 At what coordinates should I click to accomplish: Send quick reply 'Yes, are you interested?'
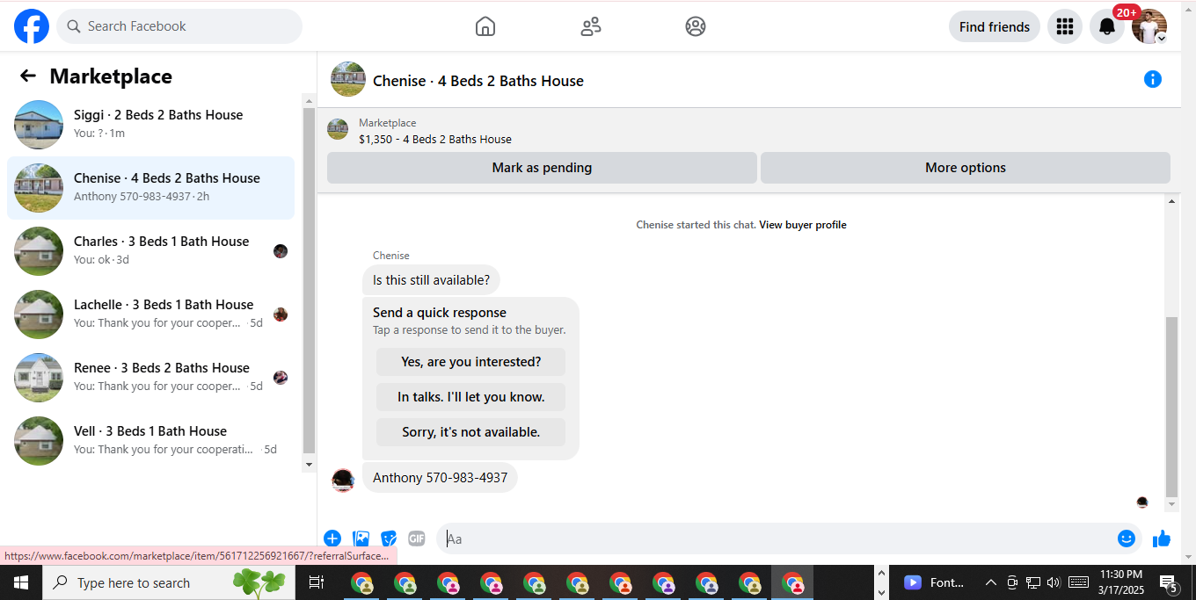(471, 362)
